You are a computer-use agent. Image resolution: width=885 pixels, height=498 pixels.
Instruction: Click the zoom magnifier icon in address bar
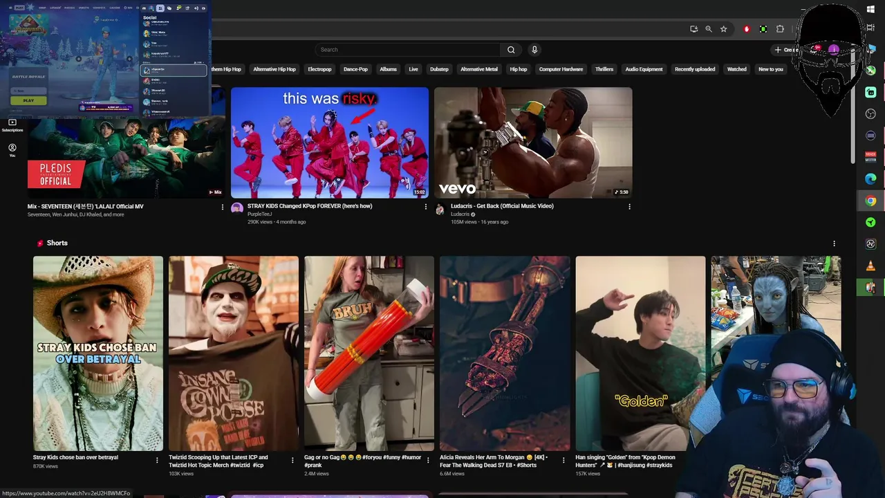(x=709, y=29)
